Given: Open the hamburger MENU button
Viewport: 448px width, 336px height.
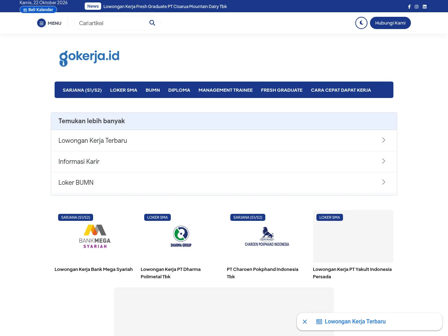Looking at the screenshot, I should click(x=49, y=23).
